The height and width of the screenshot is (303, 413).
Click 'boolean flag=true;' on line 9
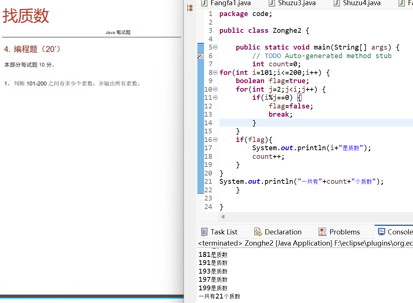click(272, 81)
